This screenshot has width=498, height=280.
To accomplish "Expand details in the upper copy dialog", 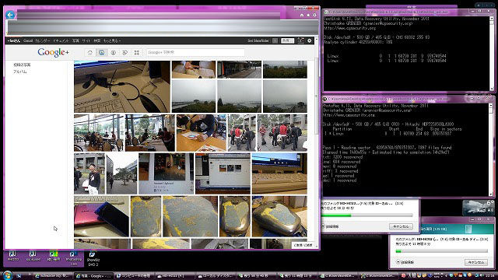I will tap(330, 226).
